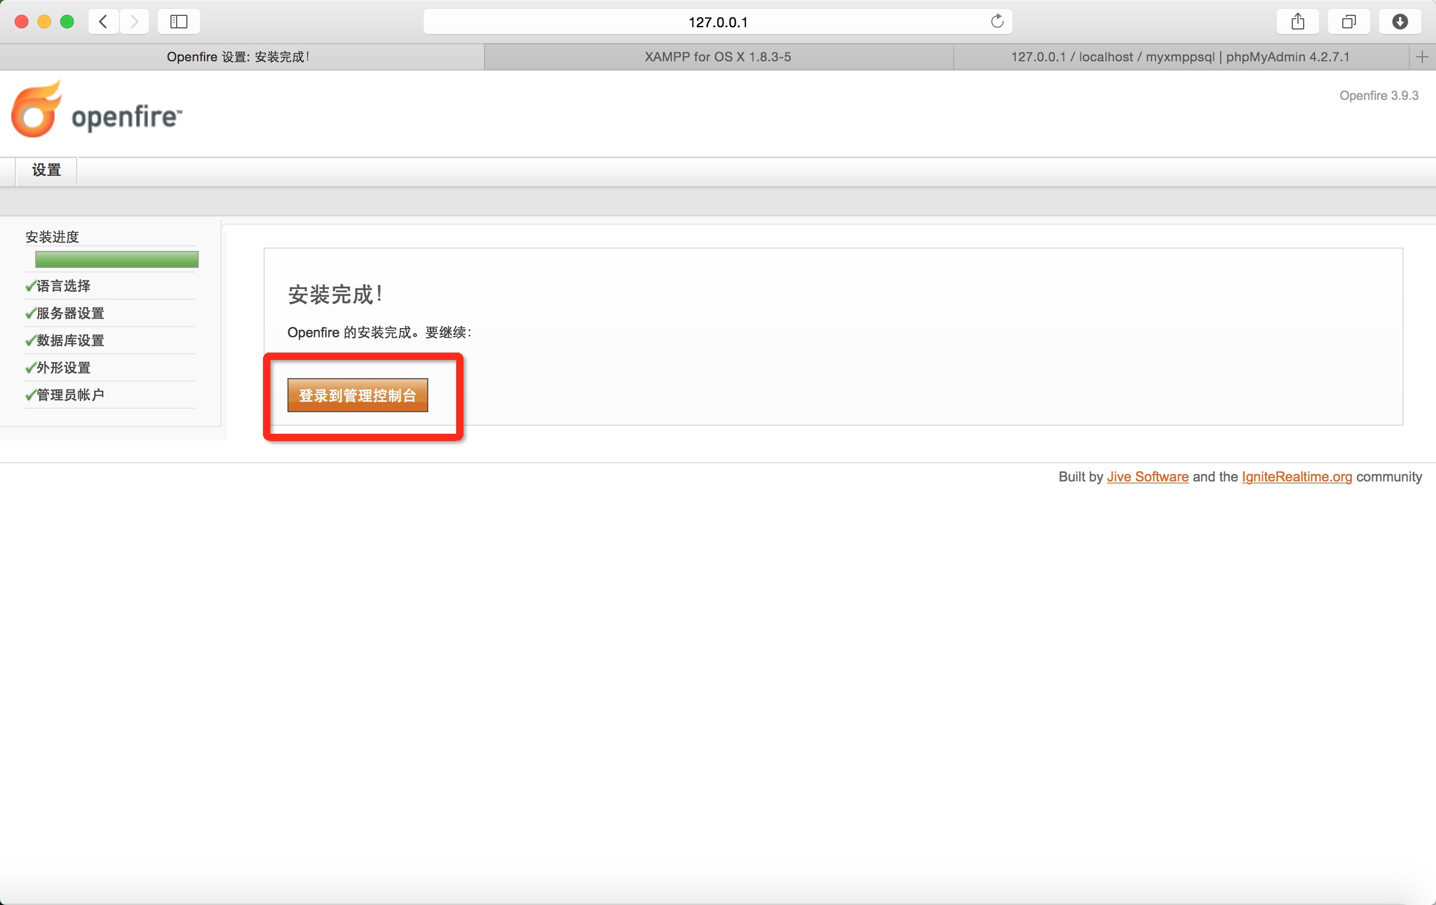Screen dimensions: 1436x905
Task: Click the 安装完成! heading
Action: 335,295
